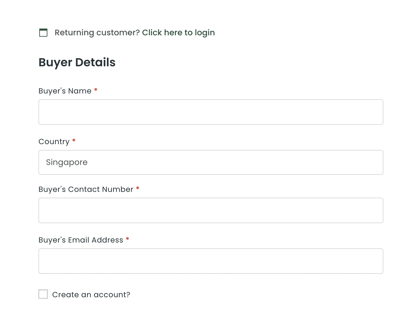Focus the Buyer's Name input field
401x312 pixels.
[x=211, y=112]
